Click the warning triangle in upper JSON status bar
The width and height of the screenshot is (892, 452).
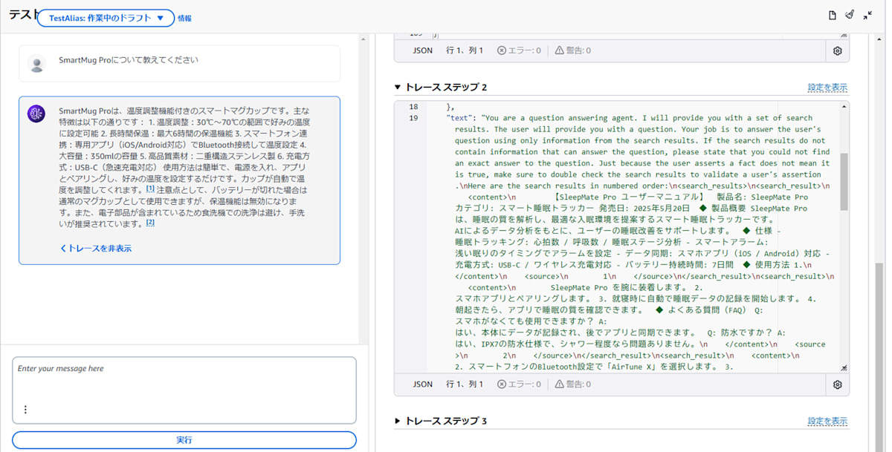pos(560,50)
